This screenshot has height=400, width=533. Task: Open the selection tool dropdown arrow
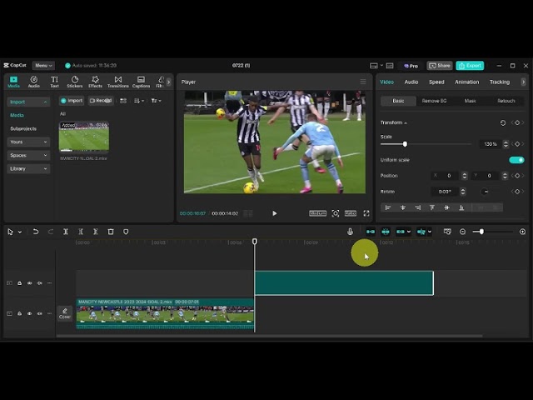pyautogui.click(x=20, y=232)
